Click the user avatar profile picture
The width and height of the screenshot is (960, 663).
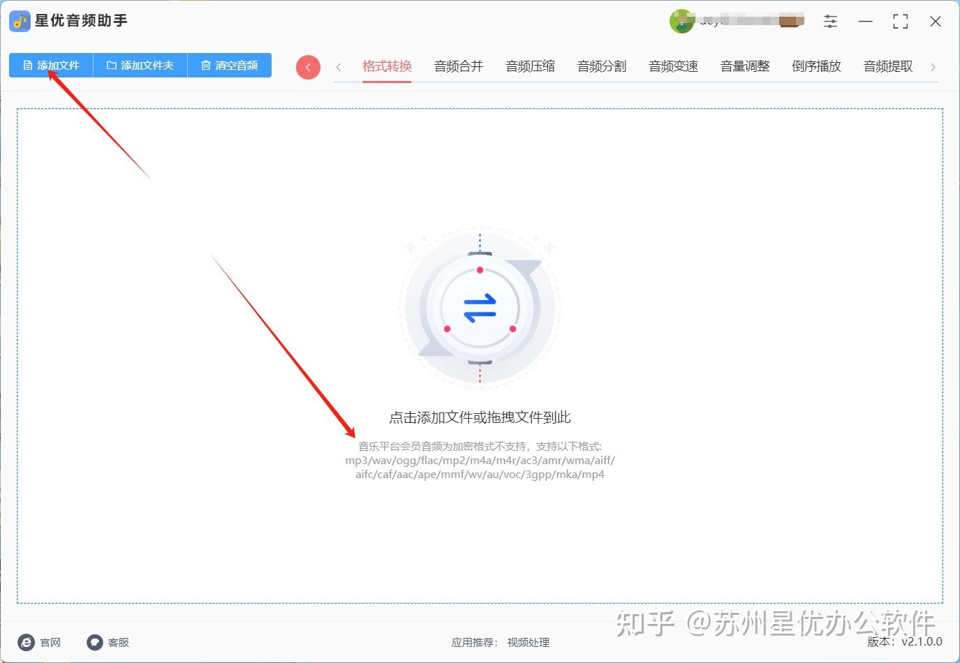pos(682,21)
